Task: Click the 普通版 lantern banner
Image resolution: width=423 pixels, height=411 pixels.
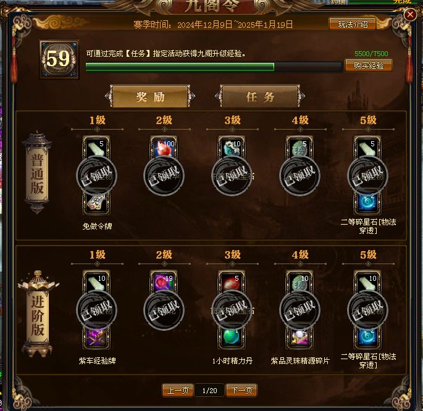Action: (x=37, y=173)
